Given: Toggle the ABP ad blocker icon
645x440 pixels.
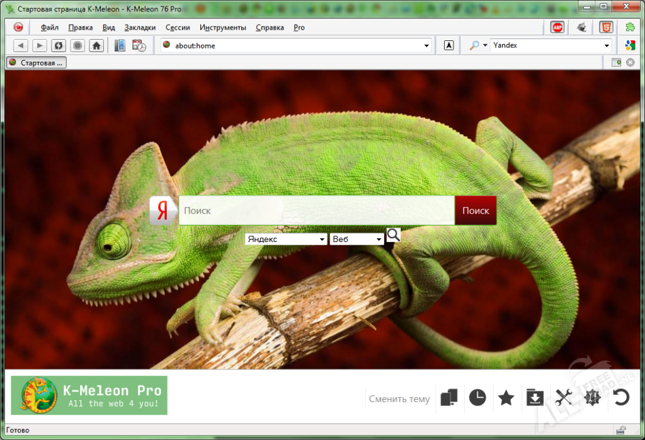Looking at the screenshot, I should pyautogui.click(x=557, y=28).
